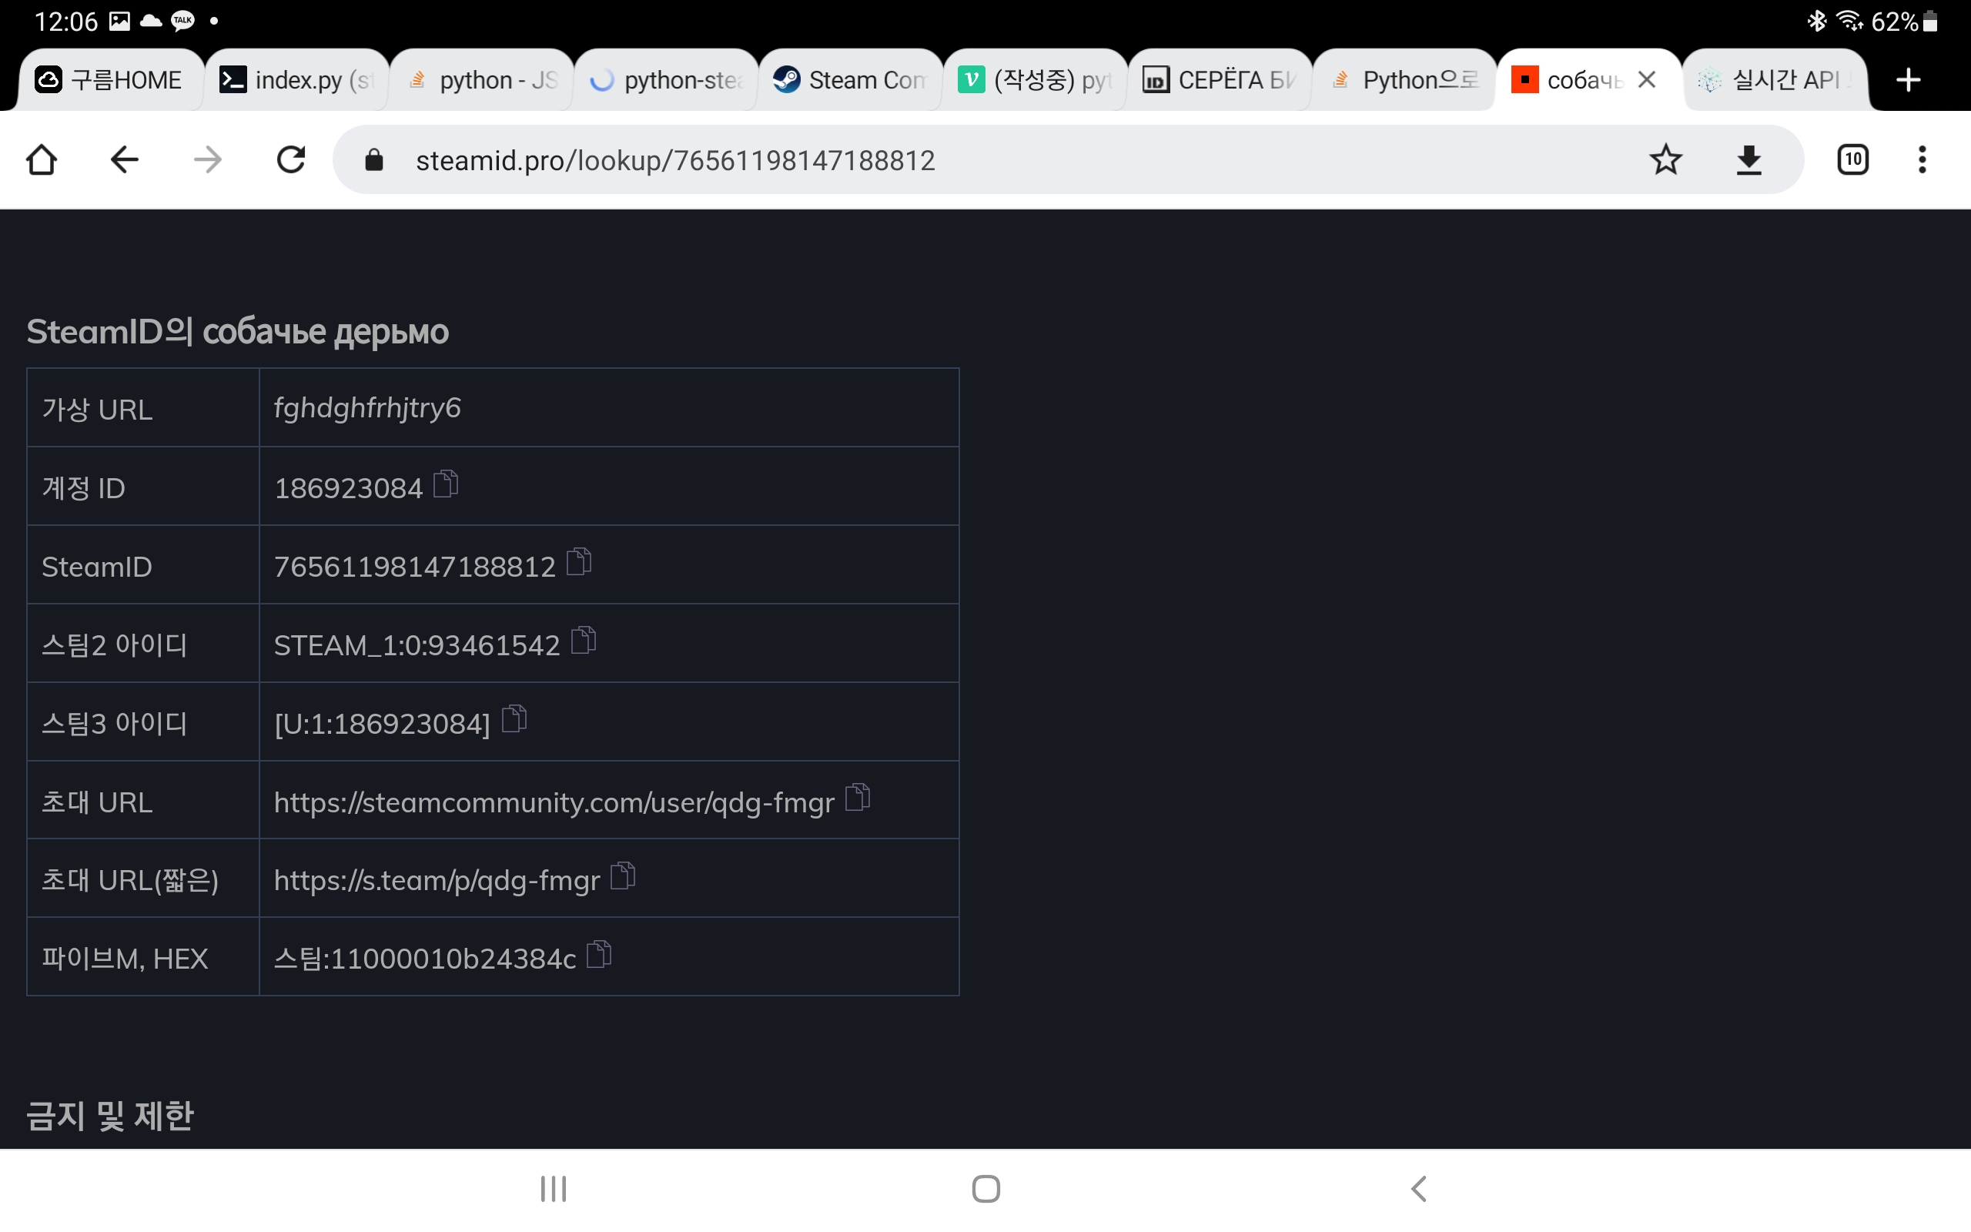Select the SteamID의 собачье дерьмо heading
This screenshot has width=1971, height=1232.
238,332
